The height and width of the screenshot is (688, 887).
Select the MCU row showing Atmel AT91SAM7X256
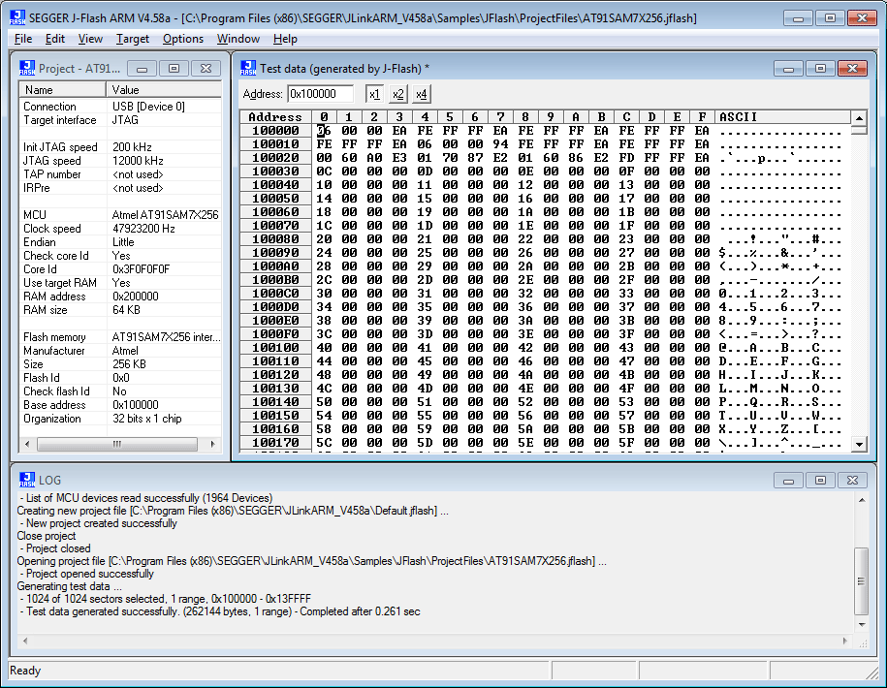click(97, 214)
